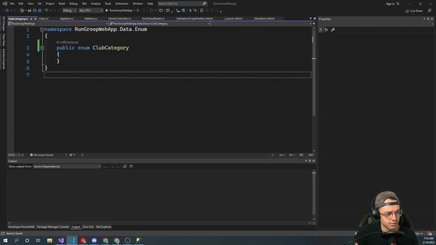Open the Analyze menu
The height and width of the screenshot is (245, 436).
[x=95, y=3]
